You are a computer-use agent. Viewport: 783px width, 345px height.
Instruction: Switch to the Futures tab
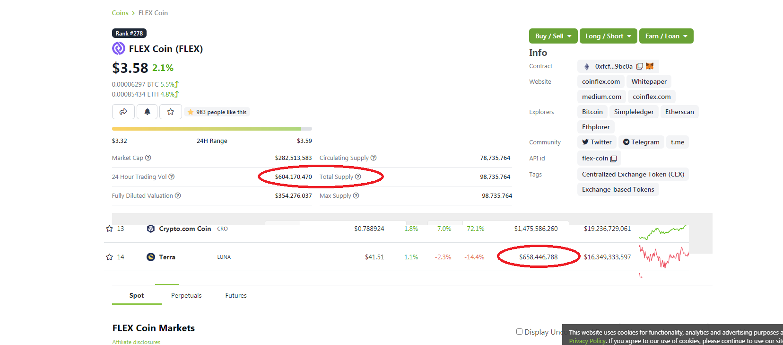click(x=236, y=295)
